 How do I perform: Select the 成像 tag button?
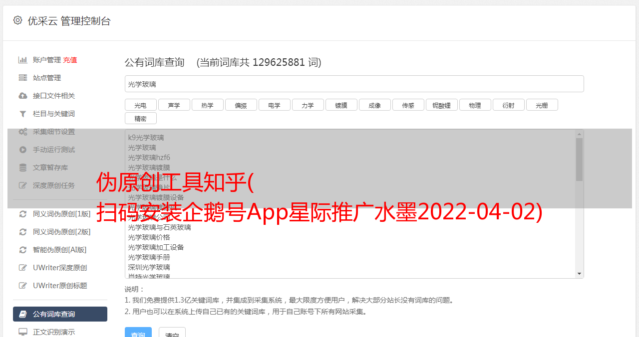(x=374, y=105)
